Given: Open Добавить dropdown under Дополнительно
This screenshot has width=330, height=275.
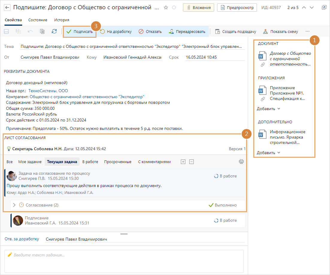Looking at the screenshot, I should [268, 153].
